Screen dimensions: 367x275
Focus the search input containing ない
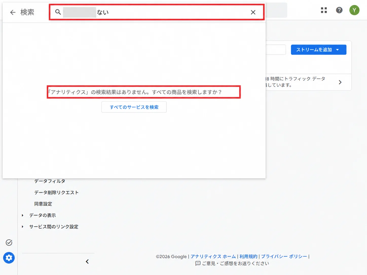(157, 12)
